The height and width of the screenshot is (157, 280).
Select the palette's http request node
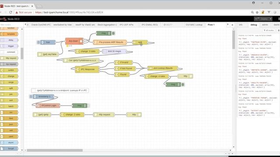9,58
